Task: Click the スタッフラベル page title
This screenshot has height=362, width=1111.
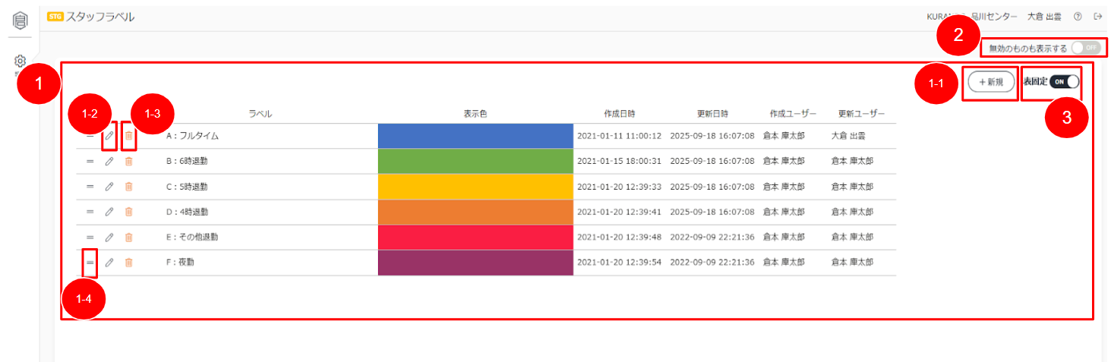Action: tap(101, 16)
